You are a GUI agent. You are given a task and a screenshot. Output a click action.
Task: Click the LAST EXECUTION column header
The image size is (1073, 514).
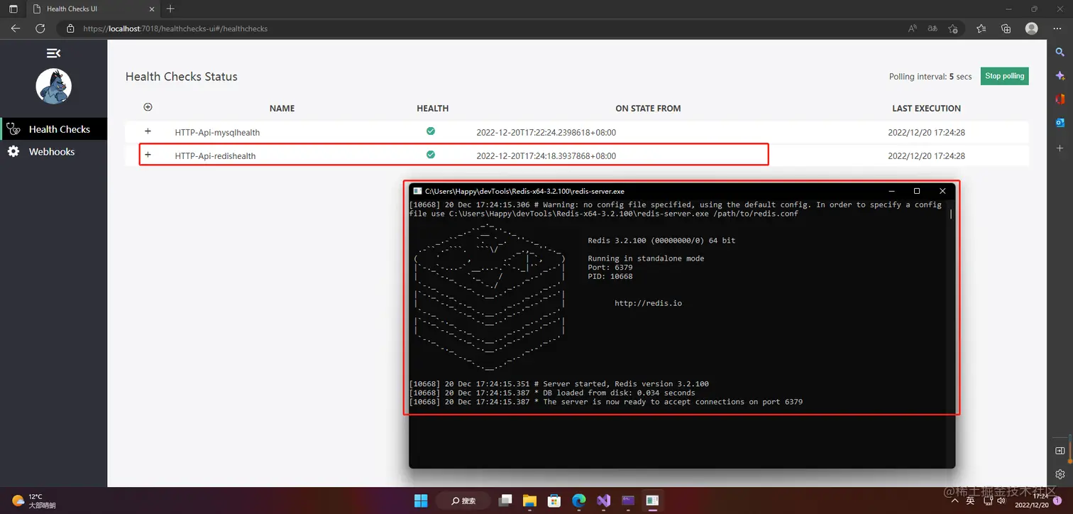[x=926, y=109]
